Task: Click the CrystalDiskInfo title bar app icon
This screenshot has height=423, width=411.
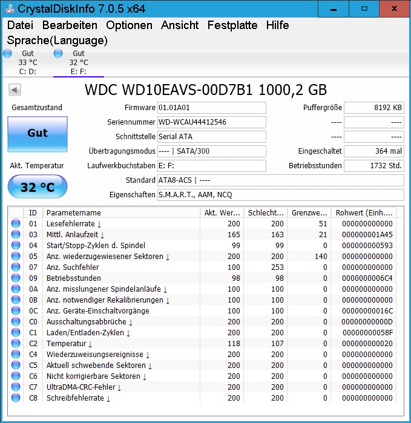Action: [x=10, y=8]
